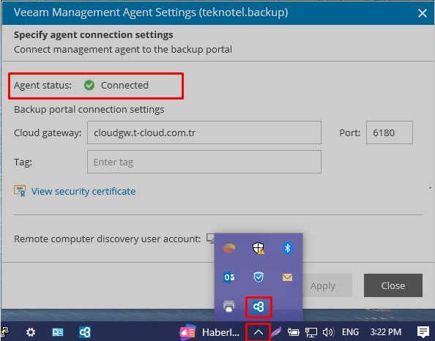
Task: Click the Cloud gateway address field
Action: pyautogui.click(x=204, y=132)
